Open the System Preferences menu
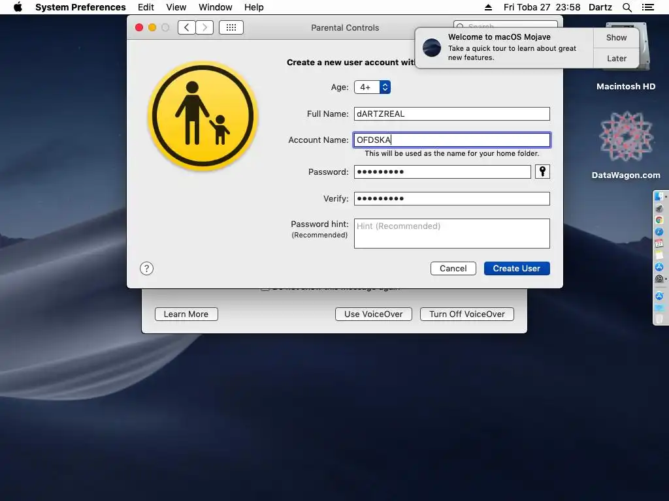The image size is (669, 501). click(80, 7)
